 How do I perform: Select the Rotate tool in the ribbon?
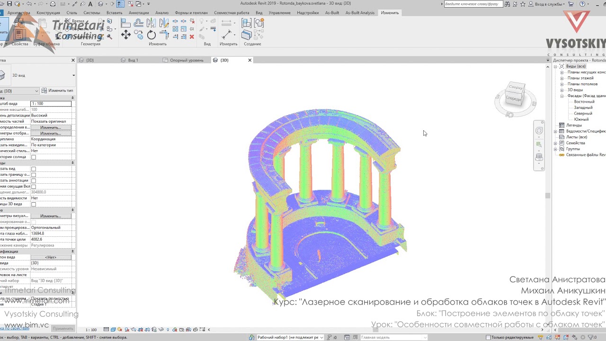(151, 35)
